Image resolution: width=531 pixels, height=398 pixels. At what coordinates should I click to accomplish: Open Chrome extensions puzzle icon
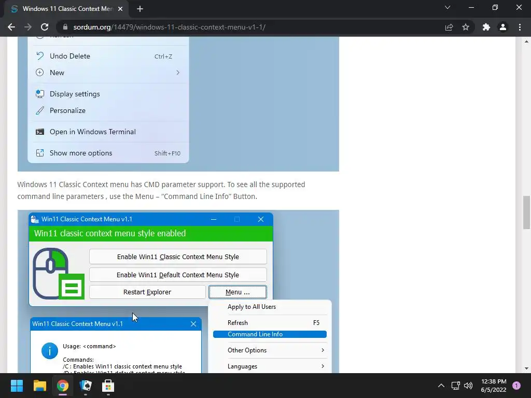point(486,27)
